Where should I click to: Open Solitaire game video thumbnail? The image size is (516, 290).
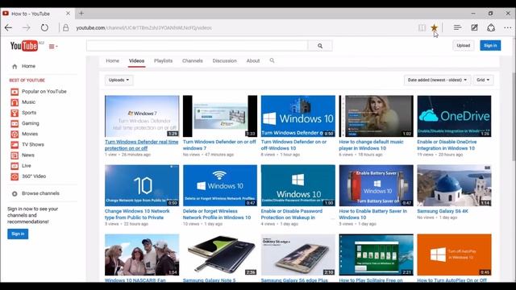377,255
